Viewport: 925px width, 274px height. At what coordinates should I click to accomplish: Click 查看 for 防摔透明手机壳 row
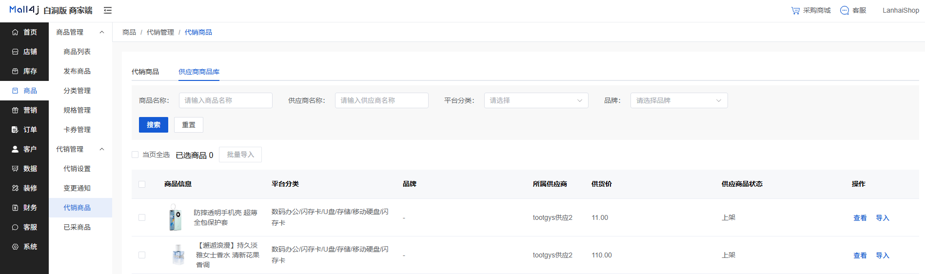click(x=860, y=218)
